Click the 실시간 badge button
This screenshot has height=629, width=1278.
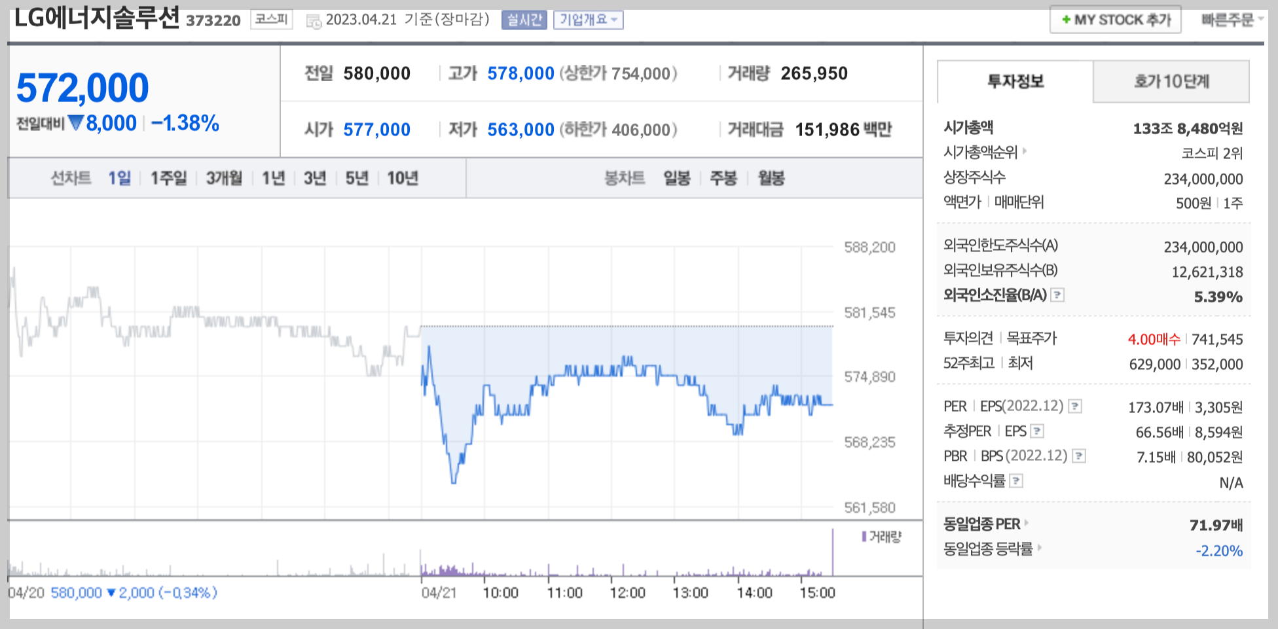tap(524, 20)
